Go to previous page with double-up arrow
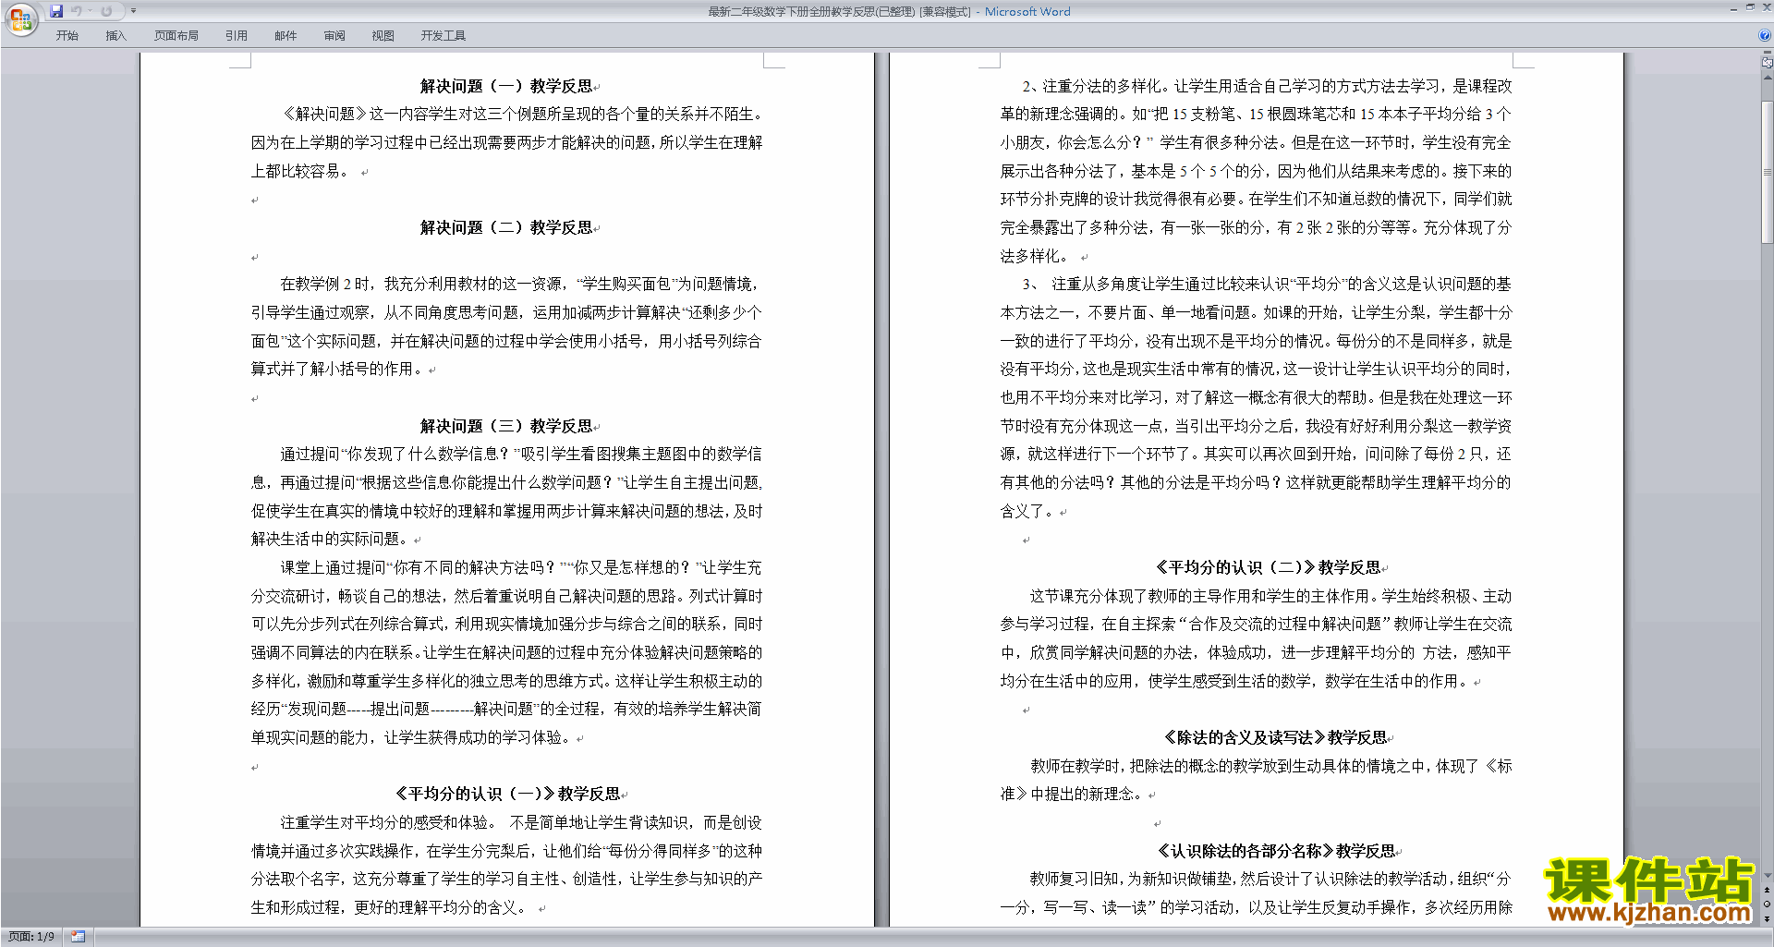The height and width of the screenshot is (947, 1774). click(1767, 890)
